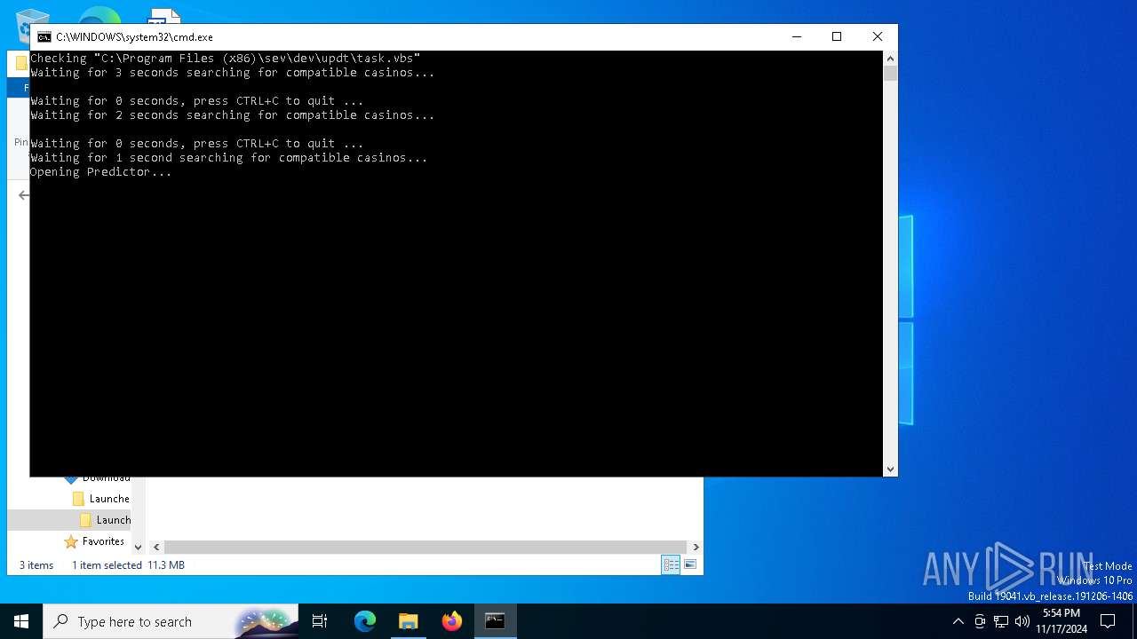Viewport: 1137px width, 639px height.
Task: Click Explorer navigation pane scroll down arrow
Action: (x=138, y=548)
